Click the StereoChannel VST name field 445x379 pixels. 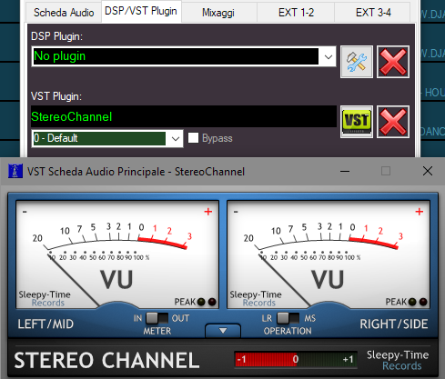tap(184, 116)
